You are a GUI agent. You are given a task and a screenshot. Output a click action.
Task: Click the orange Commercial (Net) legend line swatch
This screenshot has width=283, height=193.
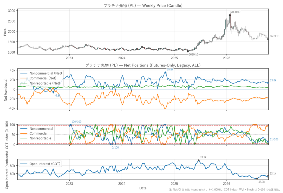tap(24, 78)
